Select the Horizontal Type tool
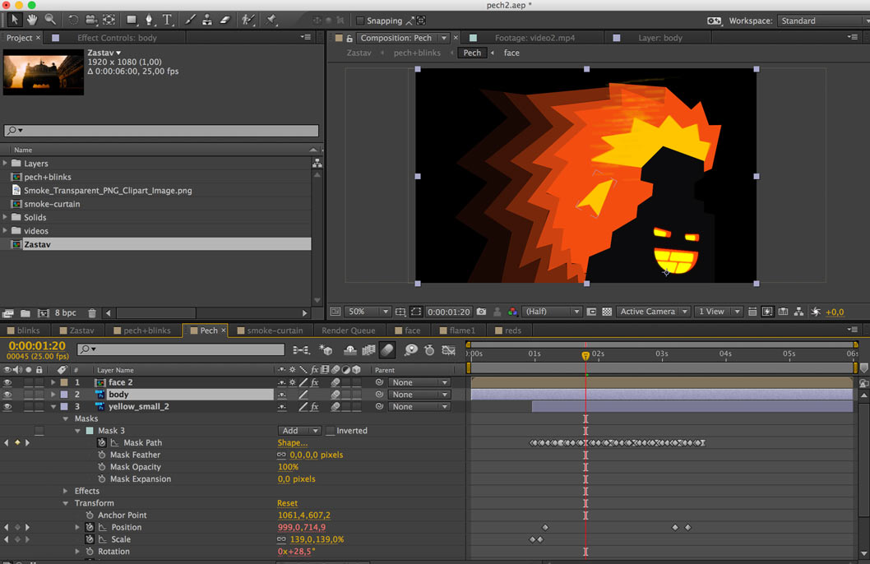This screenshot has height=564, width=870. pos(168,20)
